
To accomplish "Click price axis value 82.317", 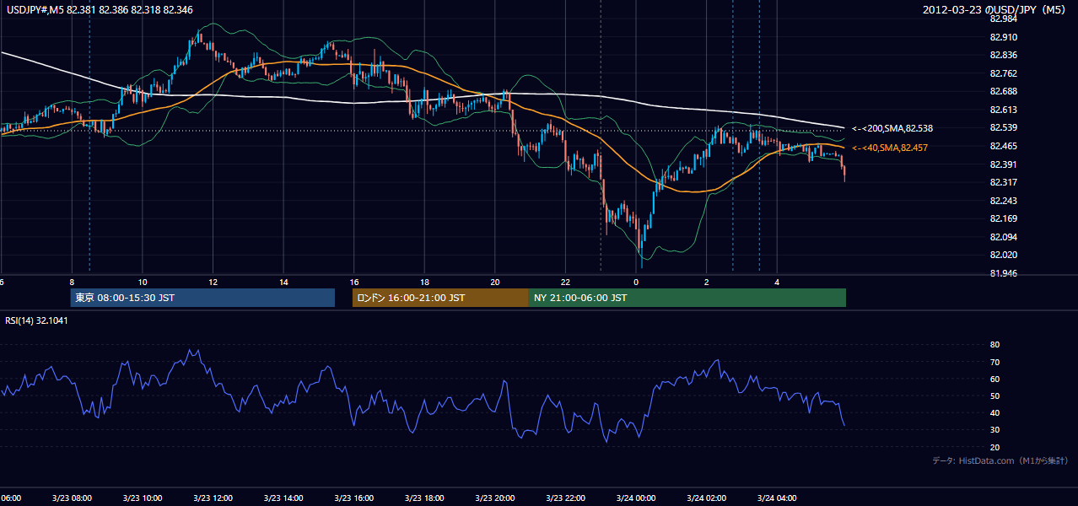I will pyautogui.click(x=1003, y=182).
